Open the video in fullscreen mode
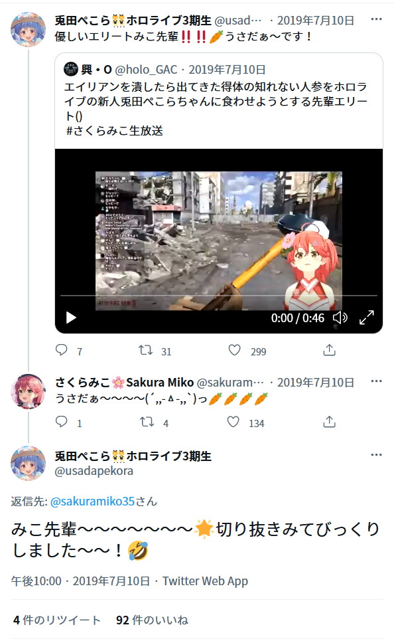This screenshot has width=394, height=639. pos(366,318)
